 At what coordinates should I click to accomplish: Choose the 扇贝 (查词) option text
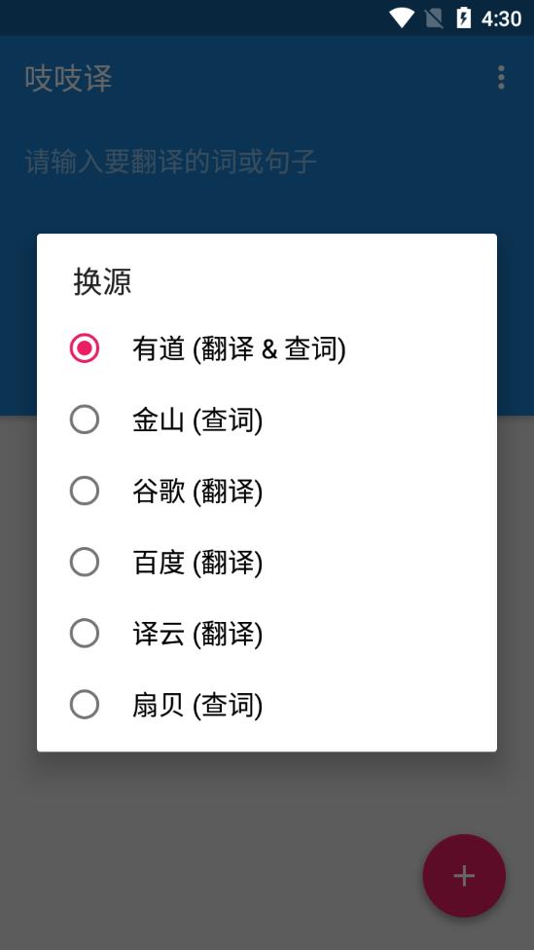tap(198, 706)
